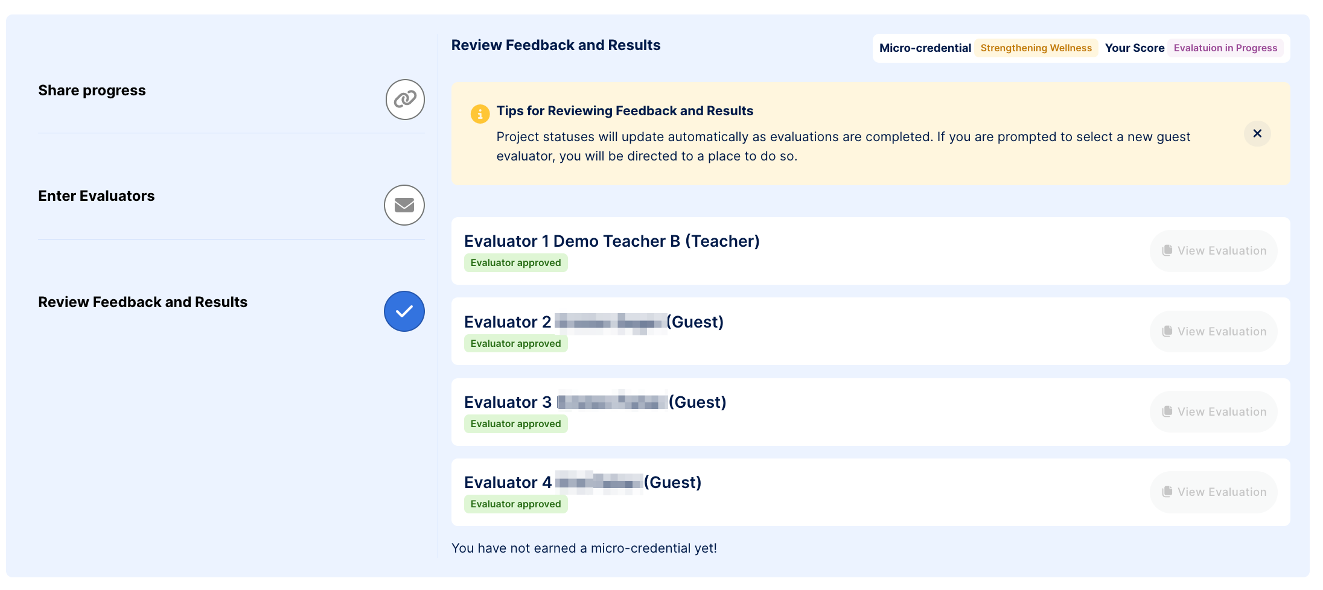The height and width of the screenshot is (590, 1323).
Task: Click the Share progress link icon
Action: point(405,100)
